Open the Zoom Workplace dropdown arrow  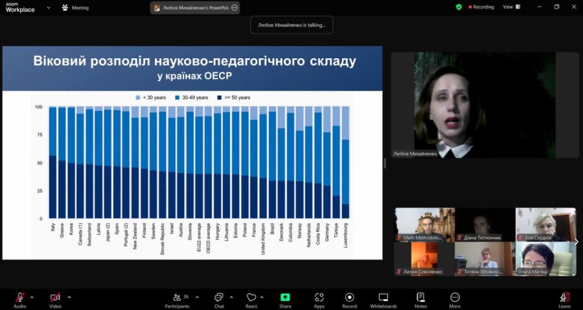click(x=49, y=7)
